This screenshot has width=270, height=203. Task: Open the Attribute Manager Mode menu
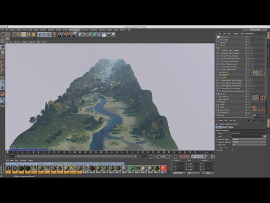(220, 121)
